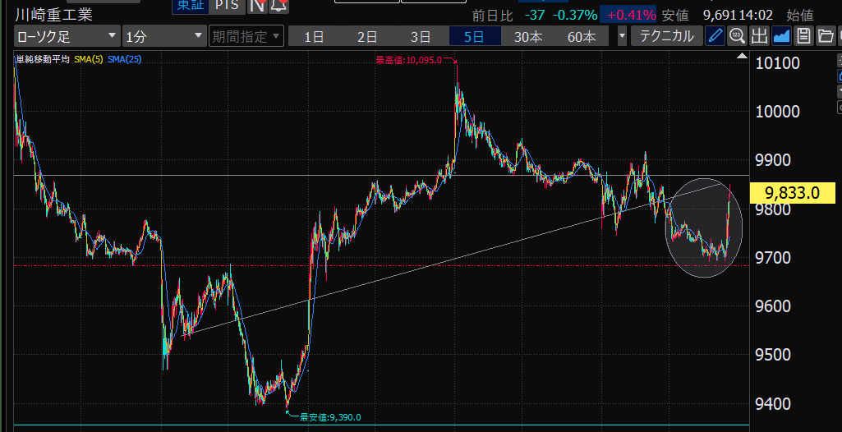Viewport: 842px width, 432px height.
Task: Click the magnifier zoom icon
Action: click(737, 35)
